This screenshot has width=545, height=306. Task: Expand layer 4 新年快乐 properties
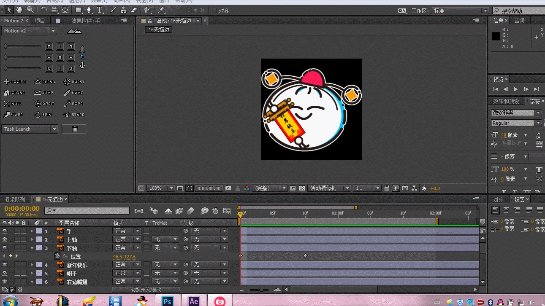[32, 265]
